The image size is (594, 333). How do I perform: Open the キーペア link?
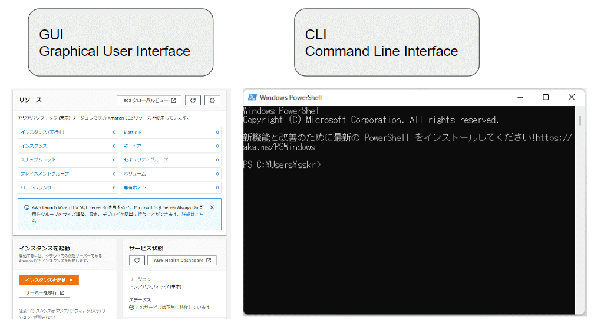tap(133, 146)
